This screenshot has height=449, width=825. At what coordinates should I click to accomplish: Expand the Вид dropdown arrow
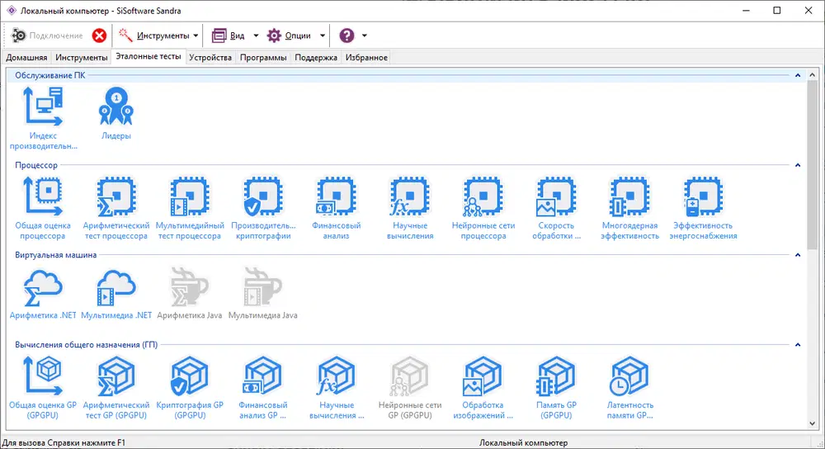pyautogui.click(x=256, y=35)
